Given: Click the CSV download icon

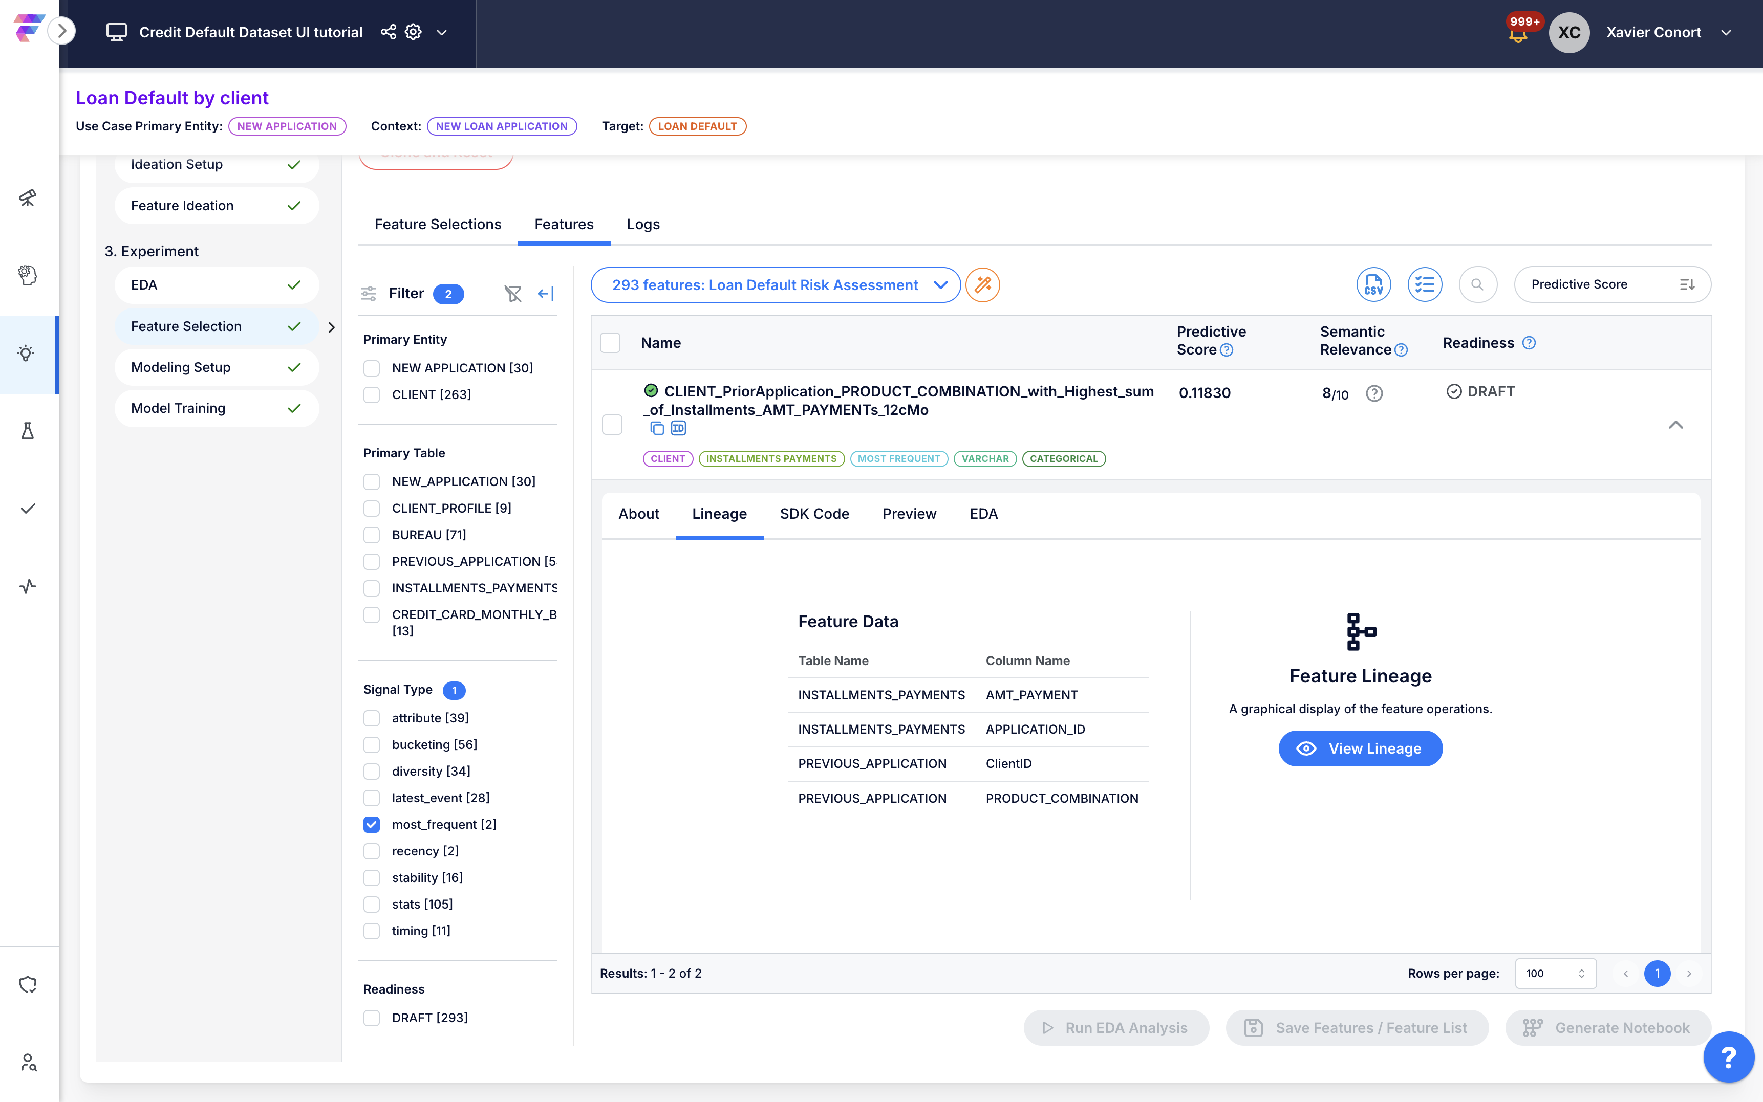Looking at the screenshot, I should [1373, 284].
